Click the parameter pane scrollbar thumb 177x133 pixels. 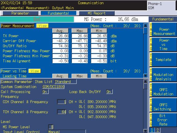145,86
